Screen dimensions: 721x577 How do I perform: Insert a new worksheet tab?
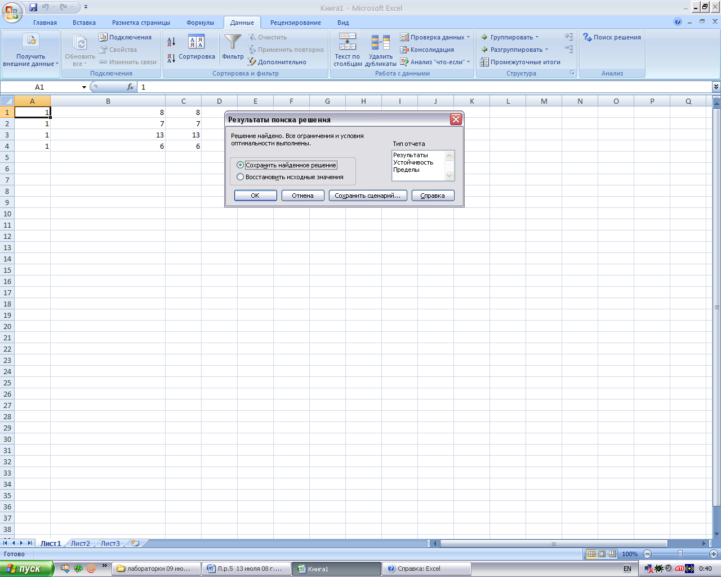pyautogui.click(x=135, y=543)
